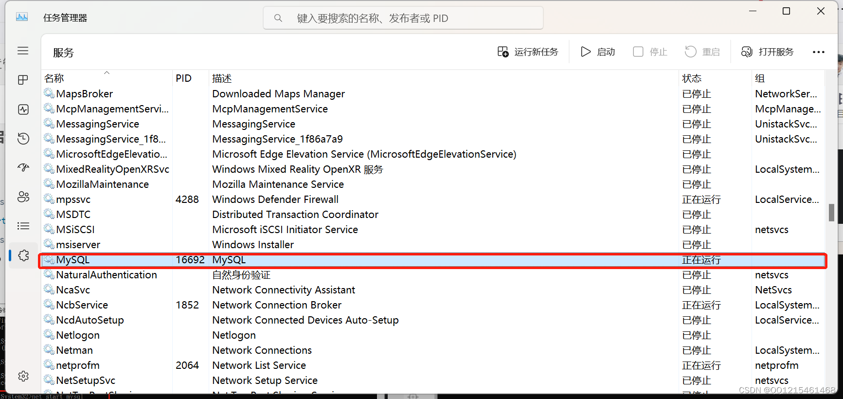Click the gear icon of Netman row

49,349
